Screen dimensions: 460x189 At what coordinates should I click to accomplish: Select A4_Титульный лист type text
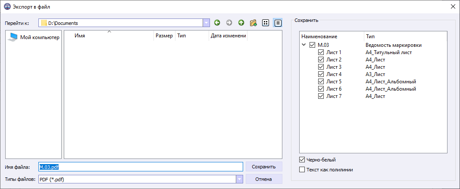coord(389,52)
